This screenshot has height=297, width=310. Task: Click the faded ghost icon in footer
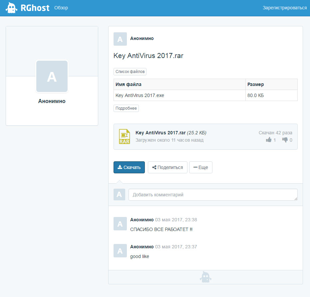click(x=206, y=277)
